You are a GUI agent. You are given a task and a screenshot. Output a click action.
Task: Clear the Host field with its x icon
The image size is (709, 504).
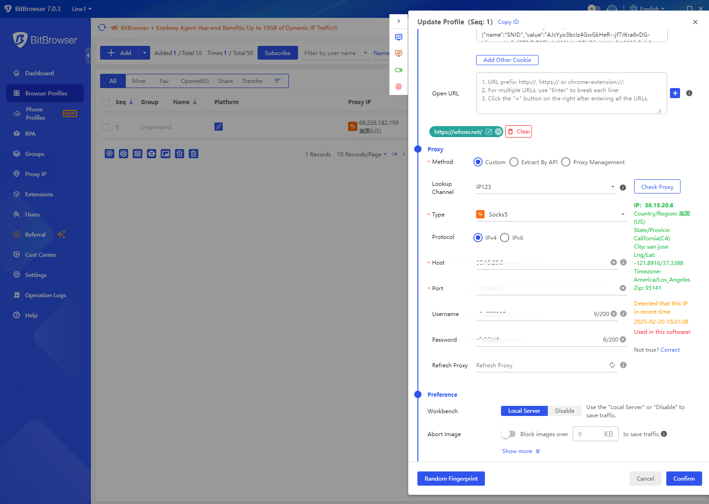click(x=613, y=262)
